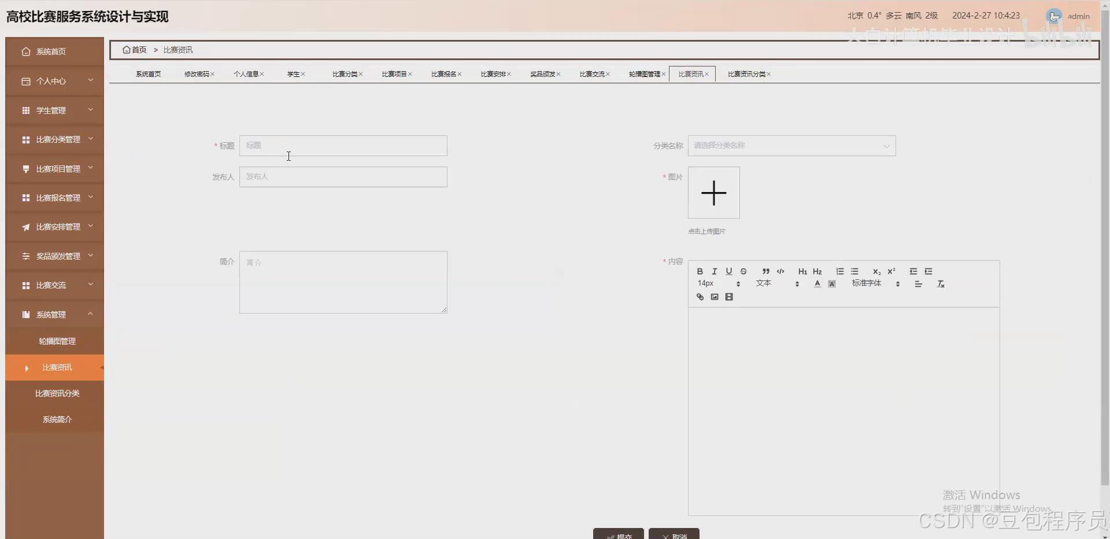Switch to the 奖品颁发 tab
Viewport: 1110px width, 539px height.
coord(542,74)
